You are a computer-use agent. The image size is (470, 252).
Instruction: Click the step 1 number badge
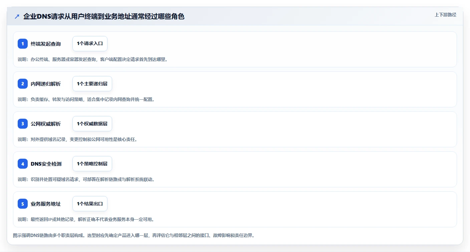[x=23, y=44]
